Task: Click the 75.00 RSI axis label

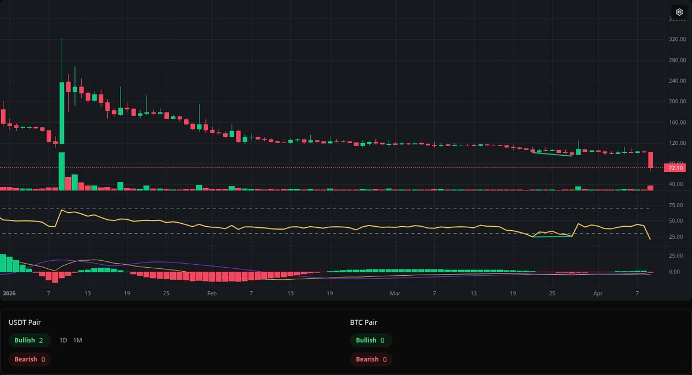Action: click(676, 205)
